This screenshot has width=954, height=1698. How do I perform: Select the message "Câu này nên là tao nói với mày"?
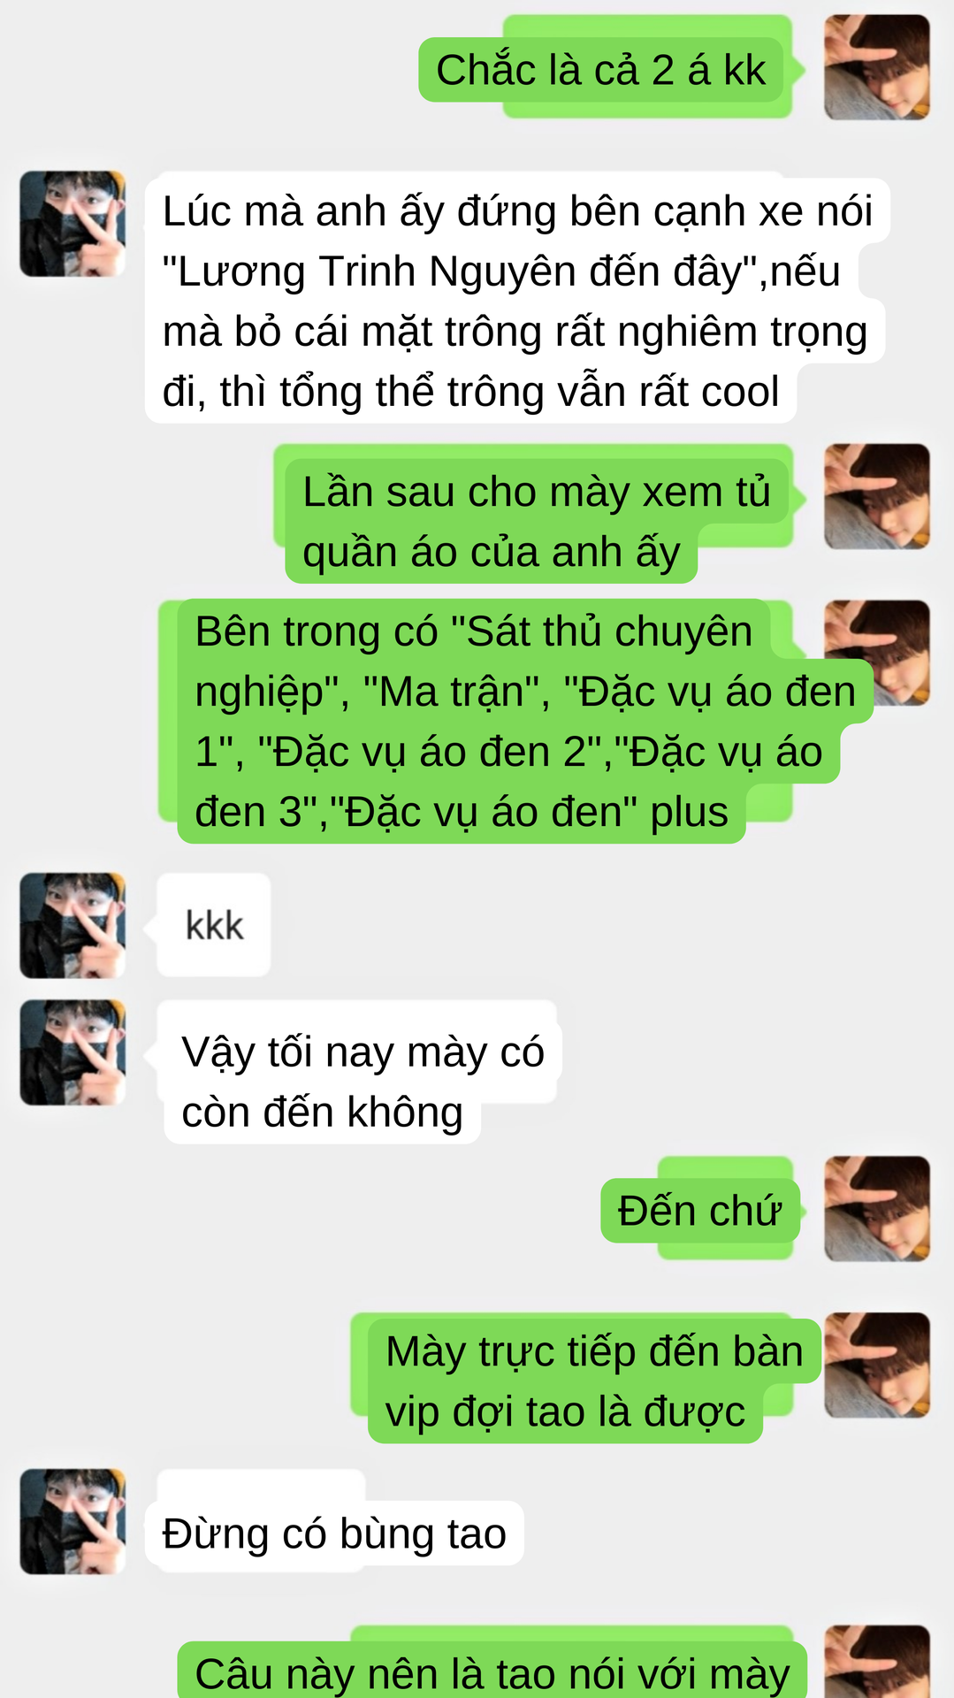[492, 1670]
